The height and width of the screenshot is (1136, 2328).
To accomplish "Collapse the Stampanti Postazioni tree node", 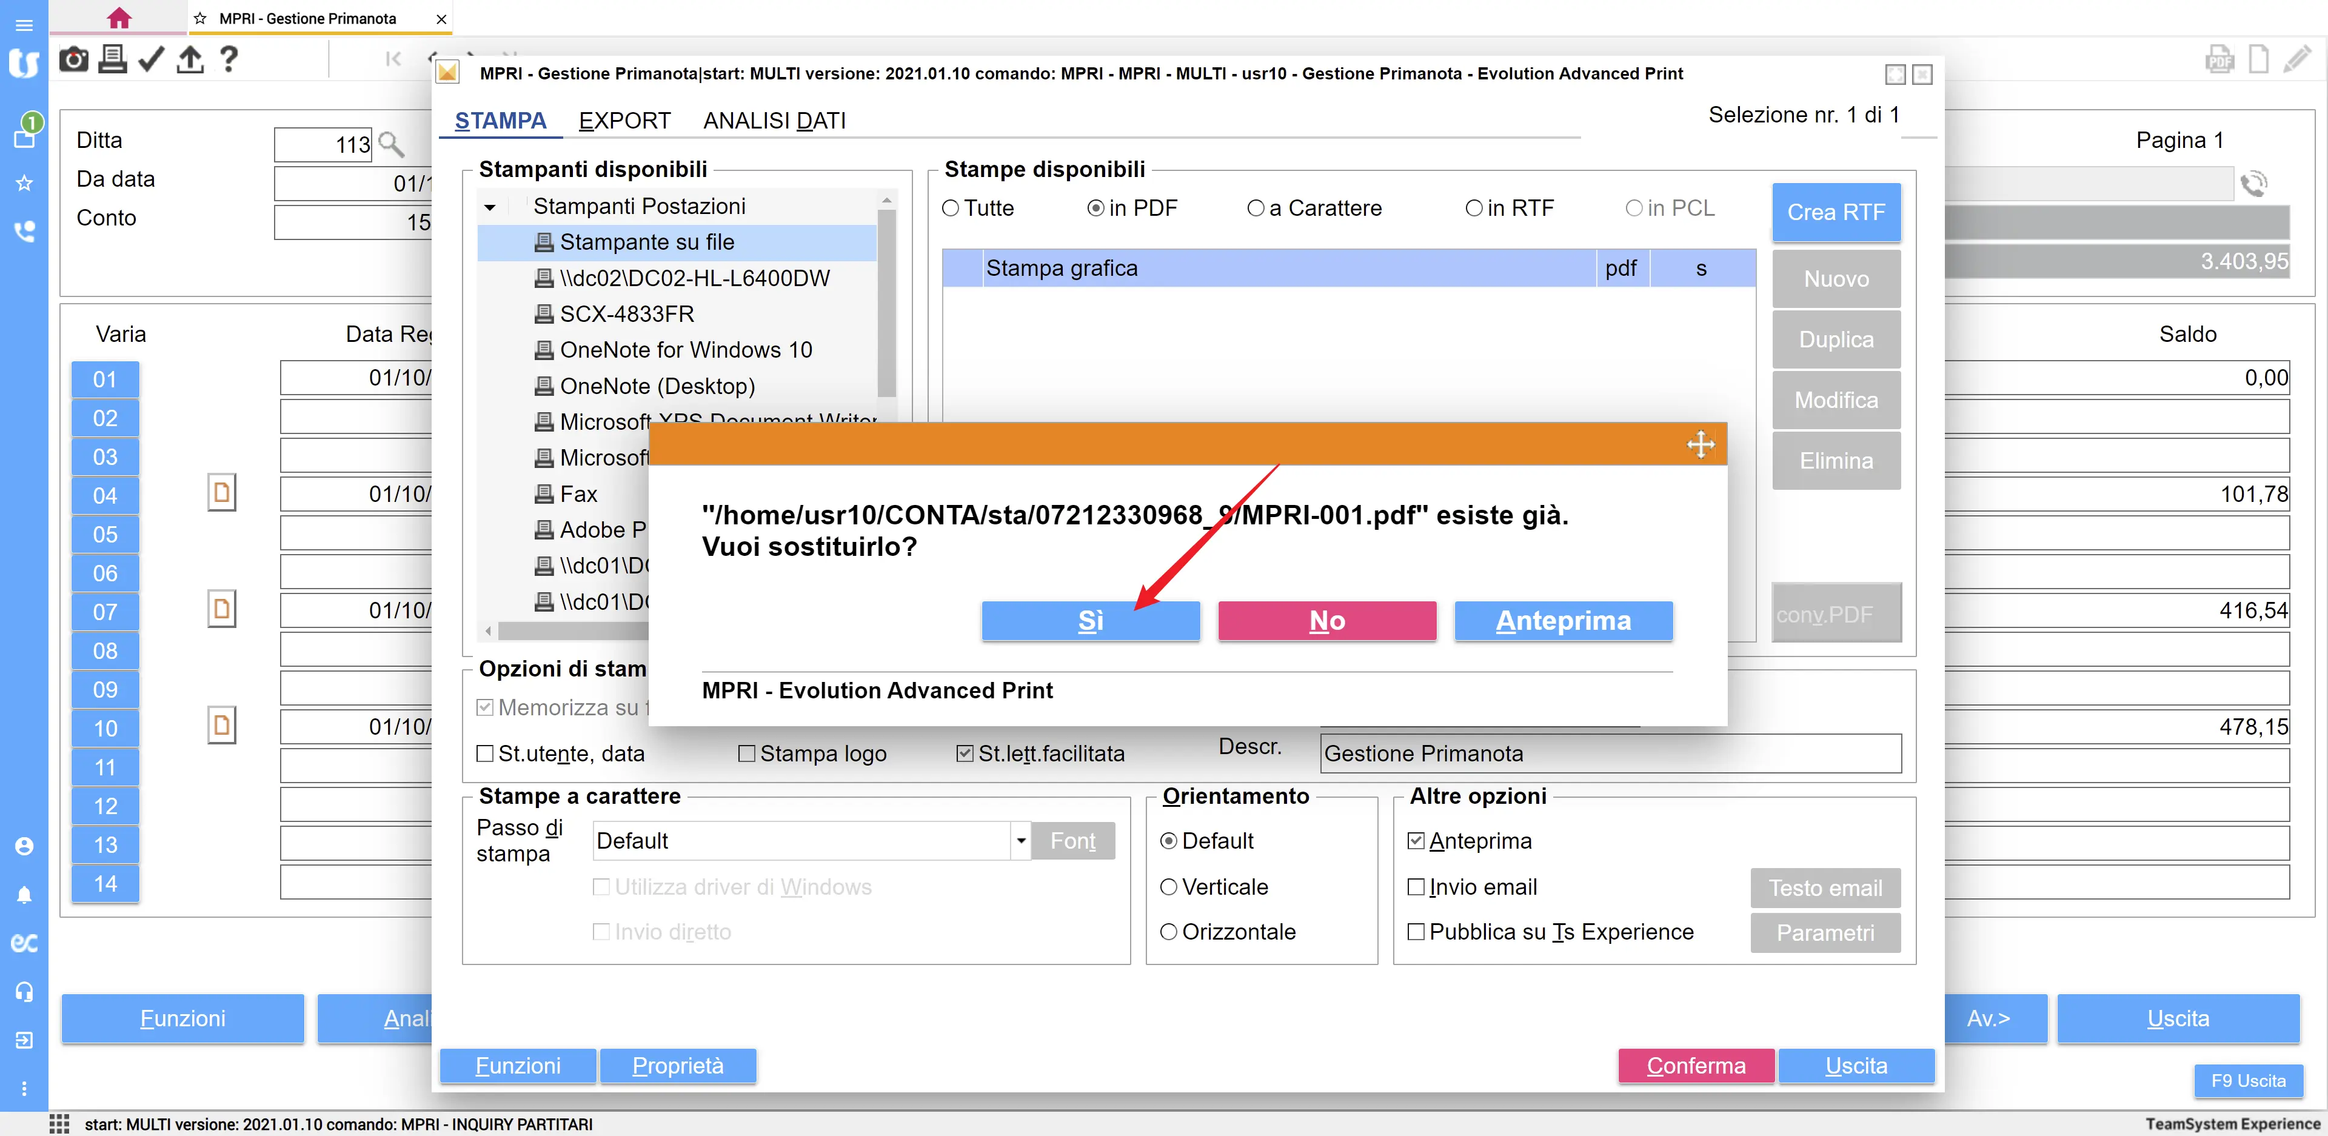I will tap(490, 207).
